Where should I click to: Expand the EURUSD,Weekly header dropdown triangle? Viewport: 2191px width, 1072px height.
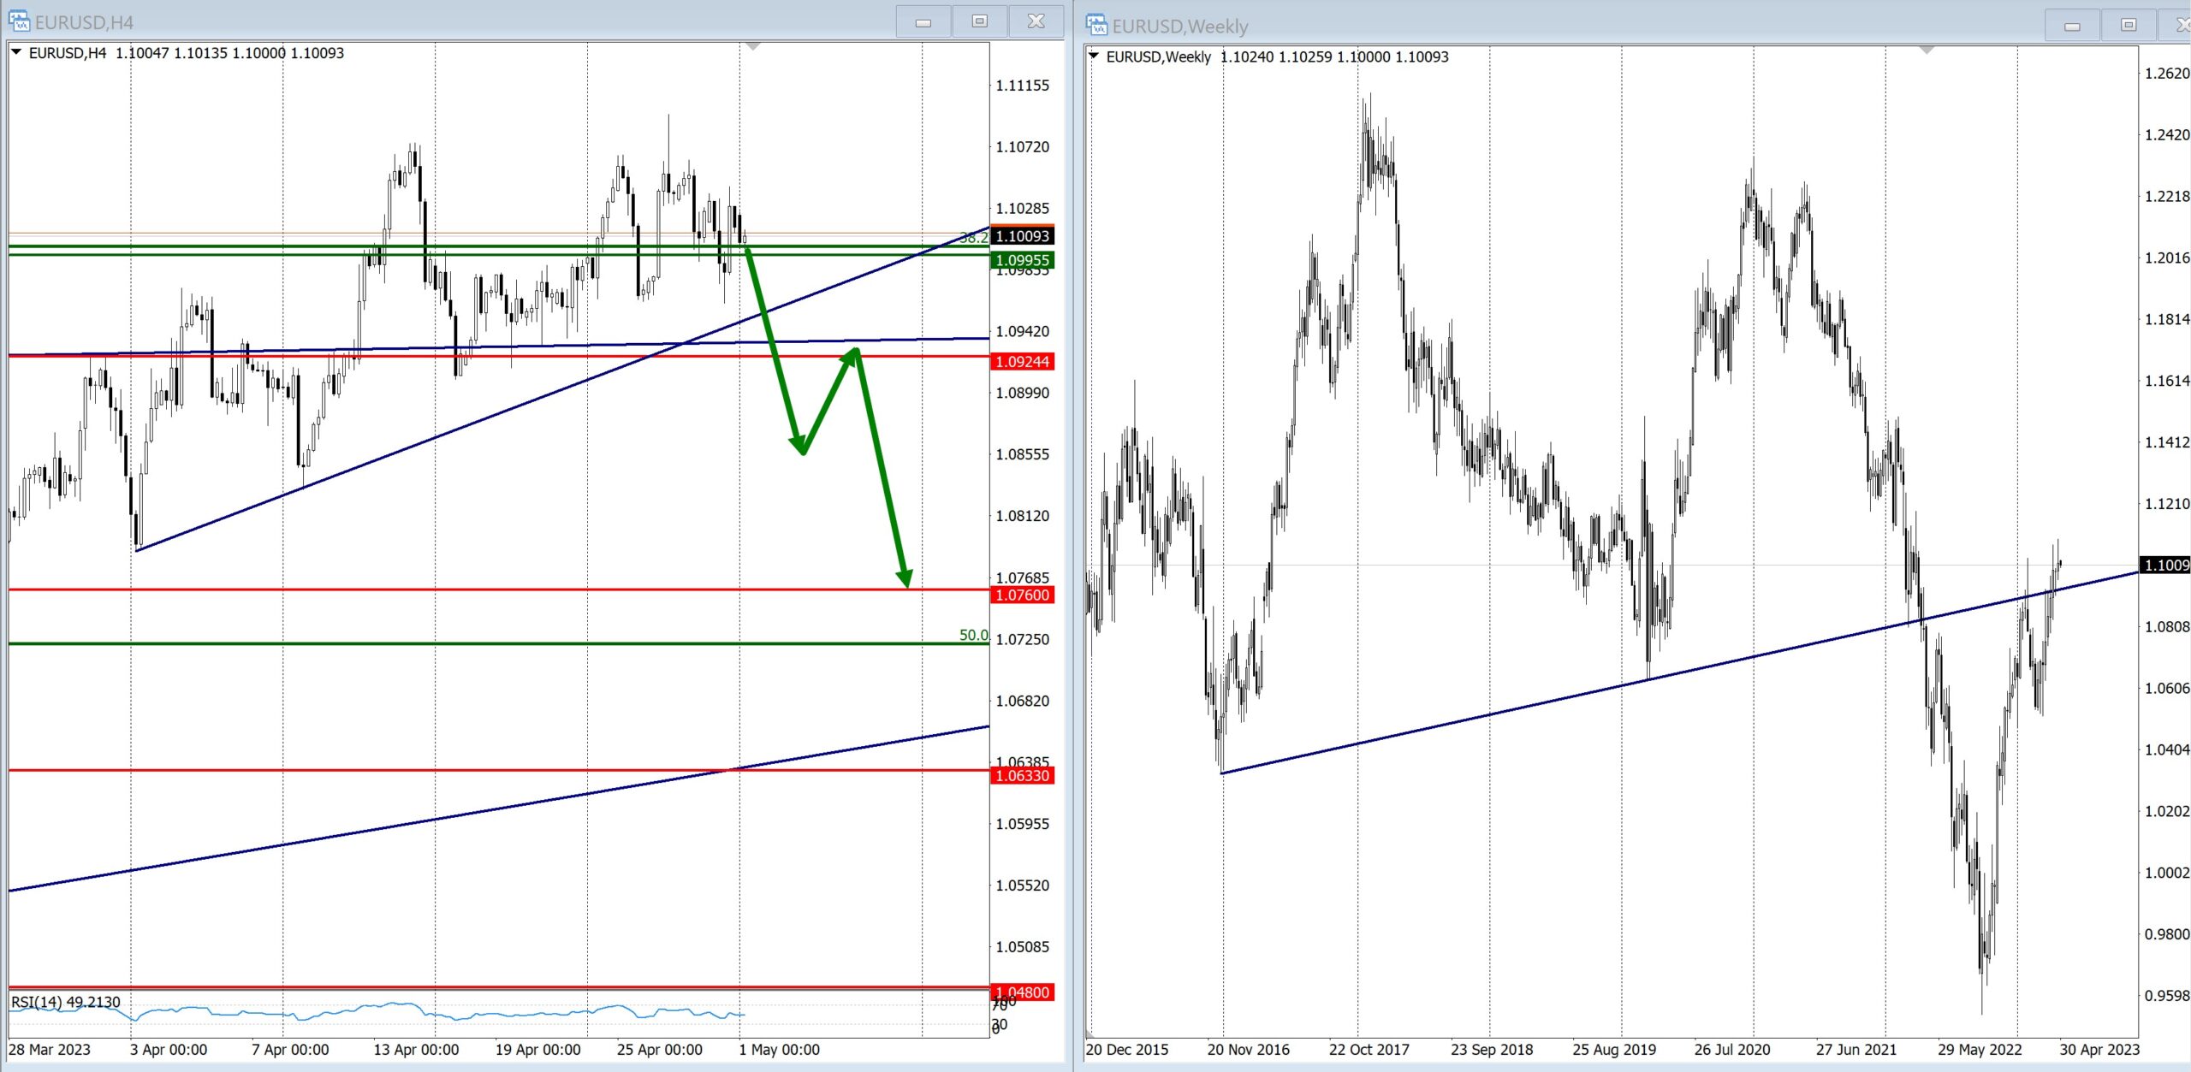coord(1094,56)
